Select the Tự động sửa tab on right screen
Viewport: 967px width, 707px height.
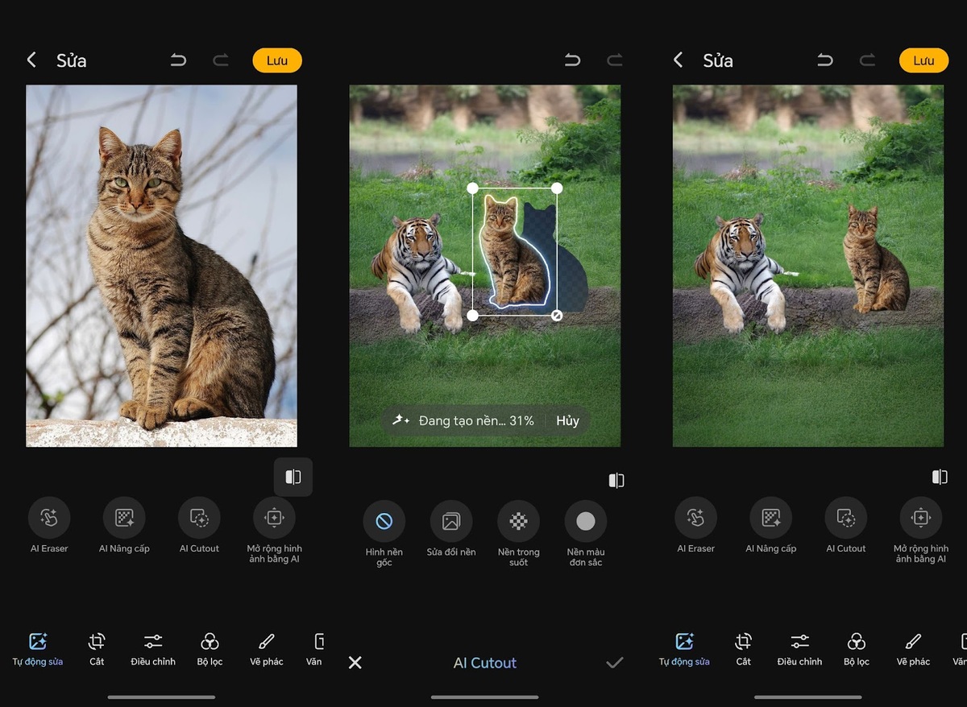tap(685, 650)
